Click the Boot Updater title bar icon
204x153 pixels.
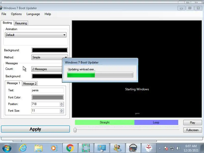point(1,8)
